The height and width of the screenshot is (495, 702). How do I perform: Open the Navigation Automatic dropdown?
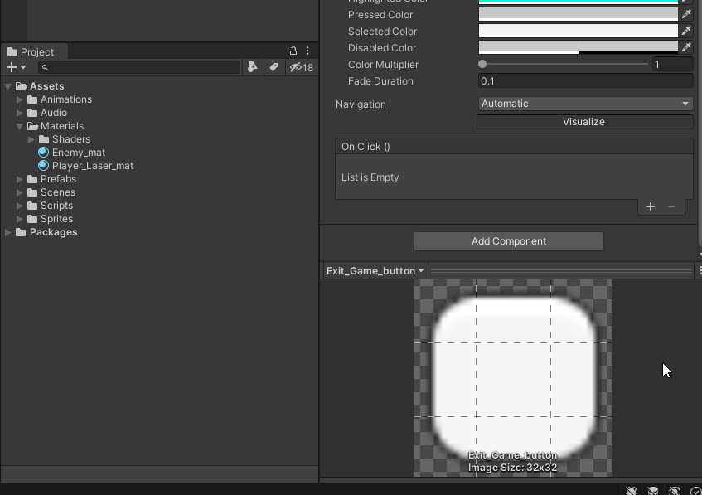(585, 104)
